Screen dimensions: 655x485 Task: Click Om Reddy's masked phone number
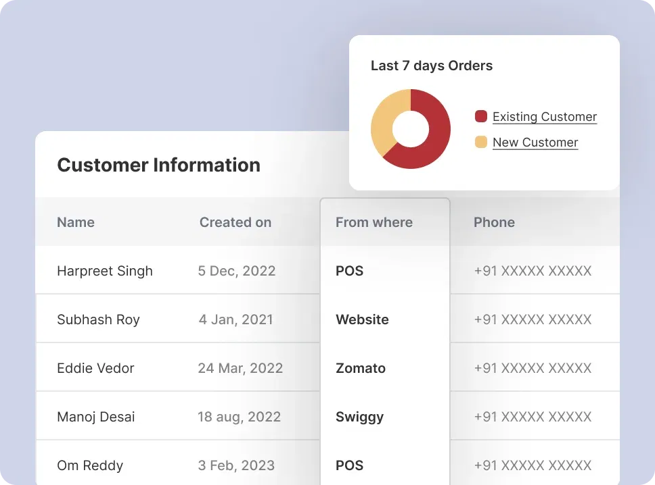pyautogui.click(x=533, y=465)
